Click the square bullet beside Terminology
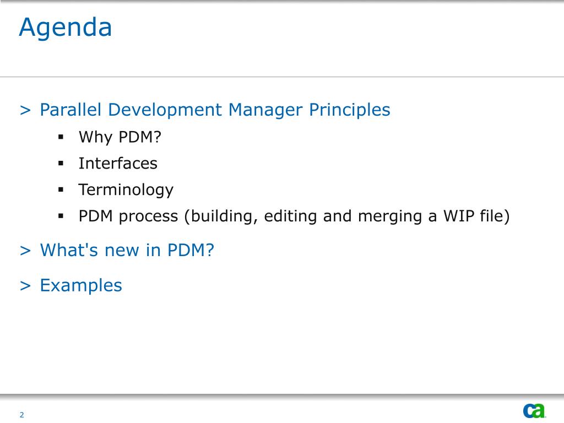 click(x=61, y=190)
